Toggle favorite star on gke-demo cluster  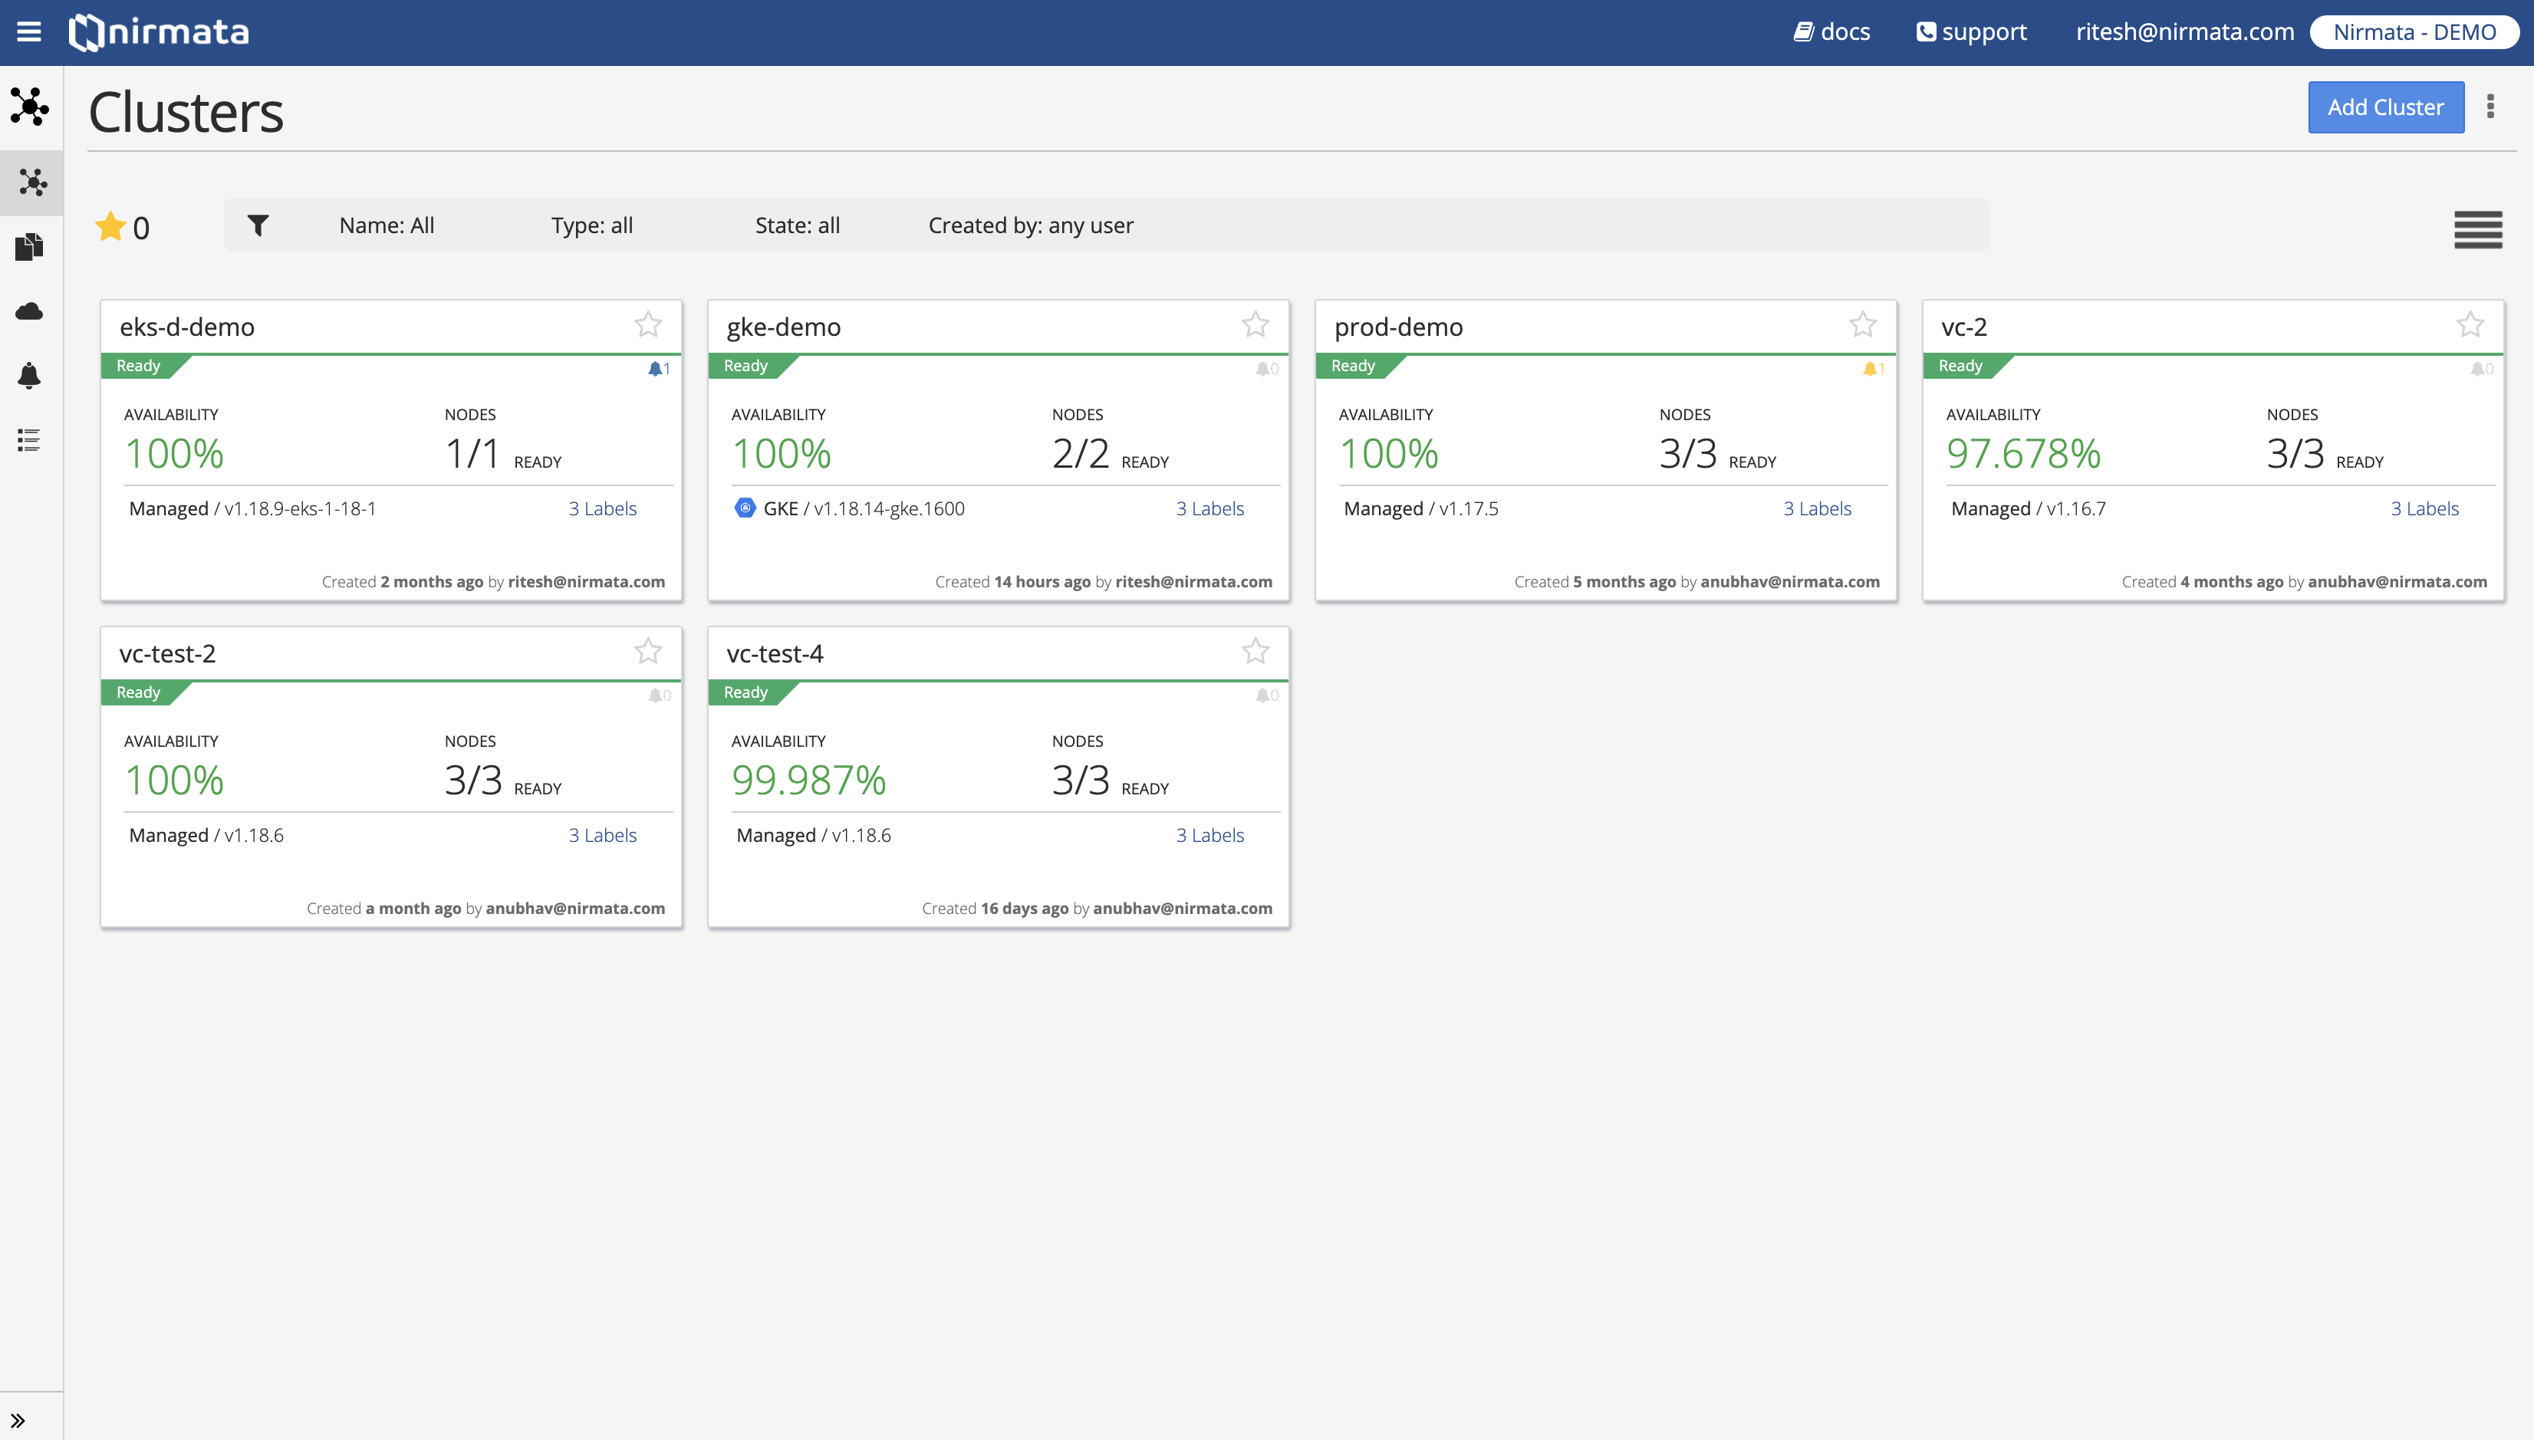(1255, 324)
